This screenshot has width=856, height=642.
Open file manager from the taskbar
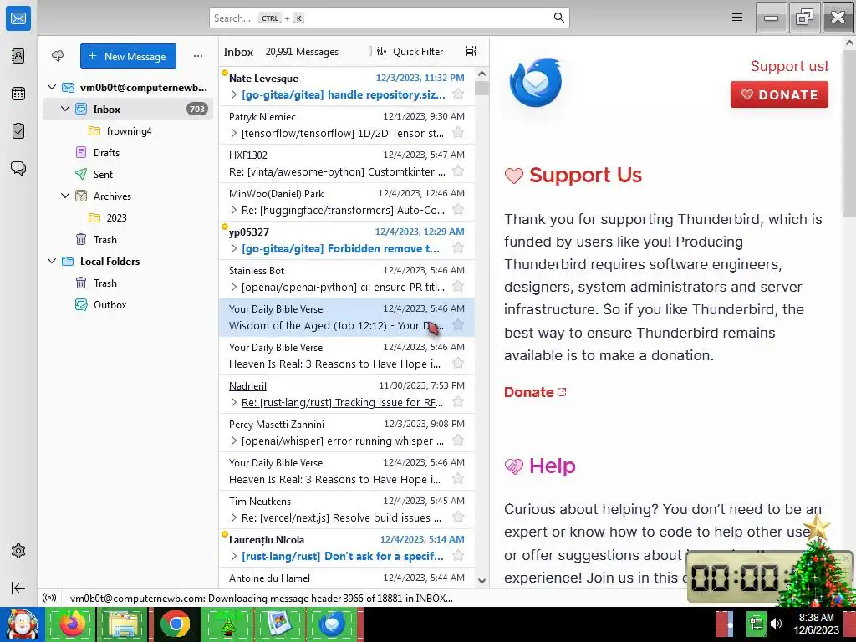[x=124, y=624]
